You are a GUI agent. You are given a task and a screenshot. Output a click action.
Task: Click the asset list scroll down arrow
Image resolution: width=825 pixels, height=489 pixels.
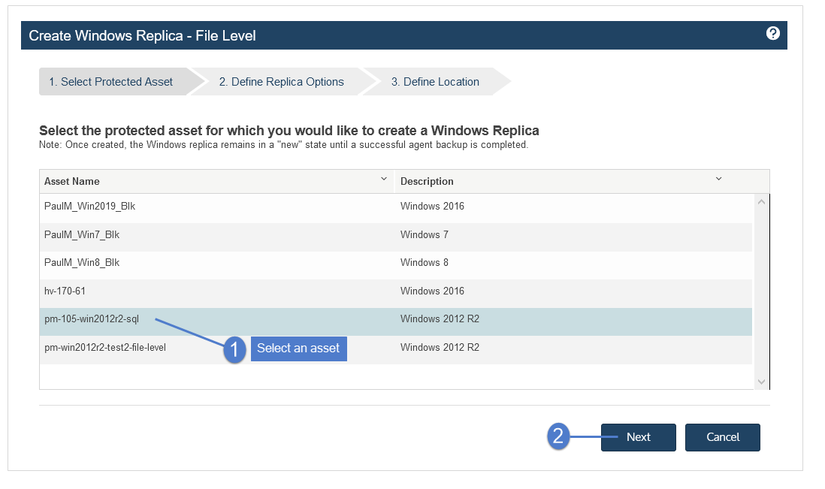tap(761, 382)
